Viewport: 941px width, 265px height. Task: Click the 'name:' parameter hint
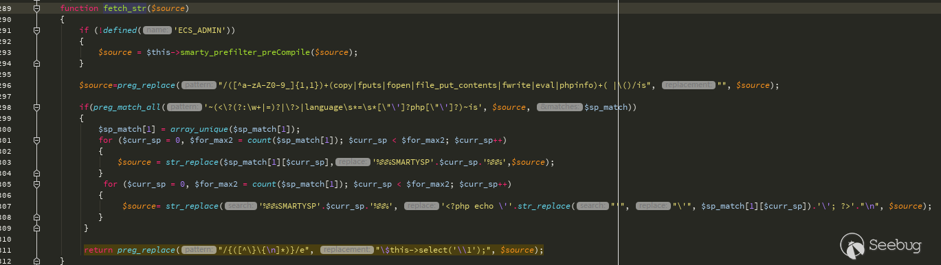[157, 30]
